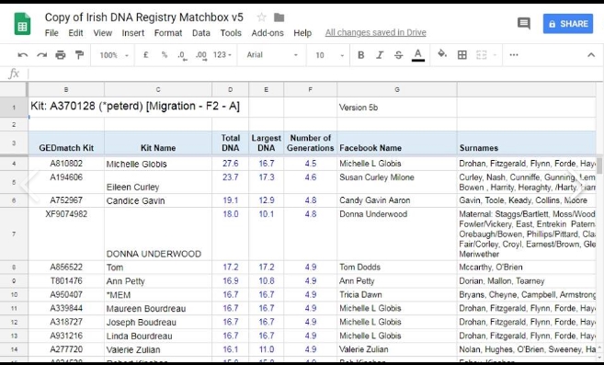The height and width of the screenshot is (365, 604).
Task: Open the Format menu
Action: [x=168, y=33]
